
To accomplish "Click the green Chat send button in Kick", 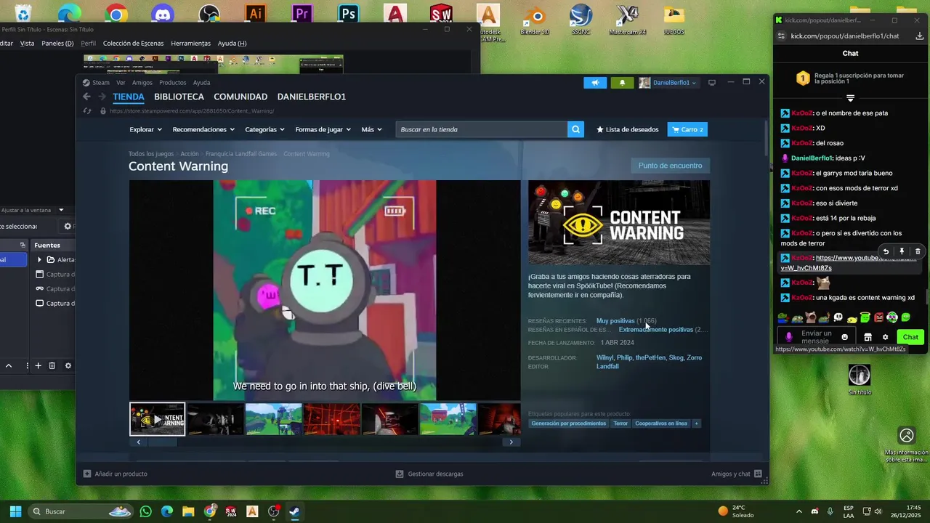I will pos(910,337).
